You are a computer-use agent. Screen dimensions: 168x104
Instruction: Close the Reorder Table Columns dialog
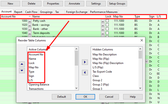(x=142, y=40)
